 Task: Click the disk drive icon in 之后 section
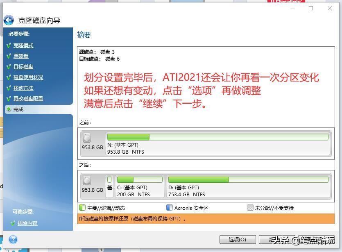click(87, 180)
